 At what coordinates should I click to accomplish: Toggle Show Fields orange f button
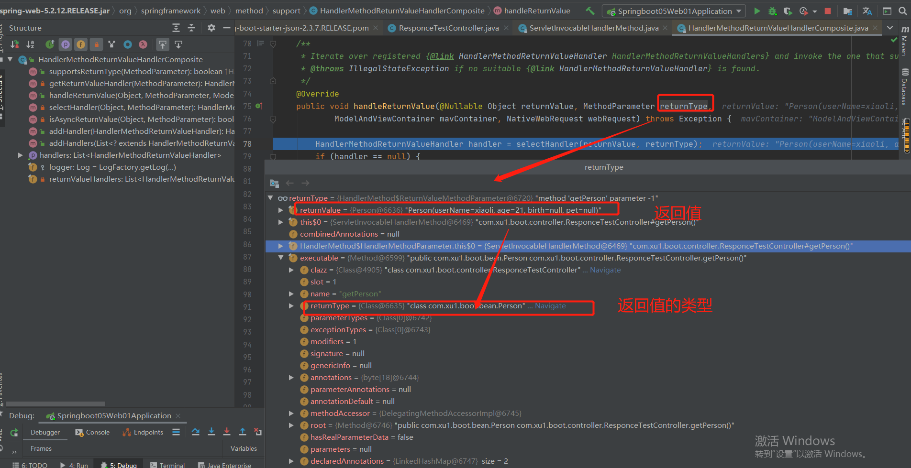click(81, 44)
